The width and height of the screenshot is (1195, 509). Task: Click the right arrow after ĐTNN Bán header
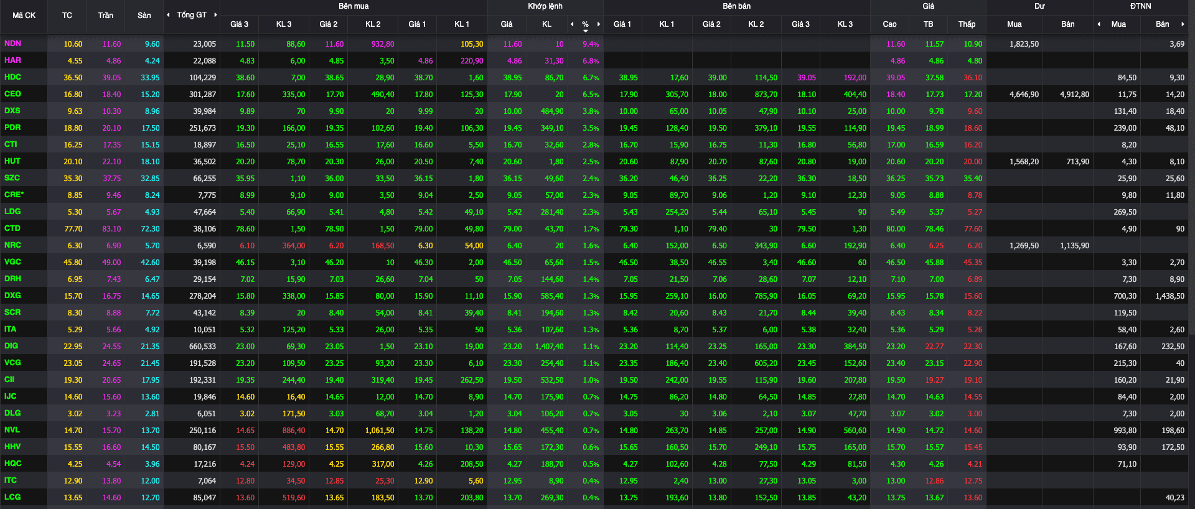coord(1183,24)
